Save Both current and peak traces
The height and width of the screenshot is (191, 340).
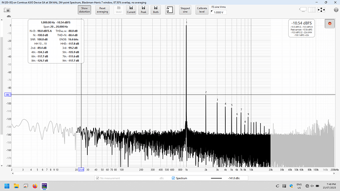click(156, 10)
